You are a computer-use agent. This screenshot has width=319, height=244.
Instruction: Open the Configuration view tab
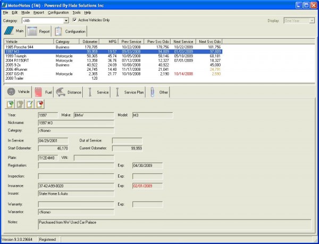pyautogui.click(x=70, y=31)
